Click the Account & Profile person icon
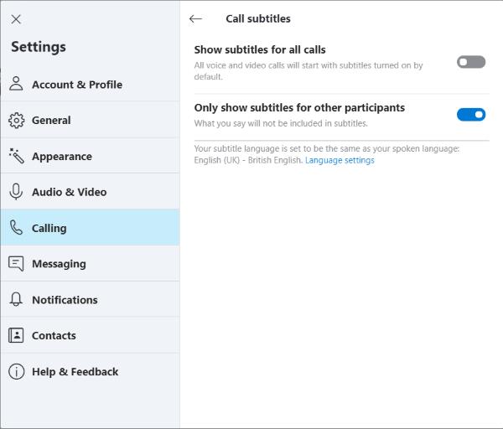503x429 pixels. pyautogui.click(x=16, y=84)
